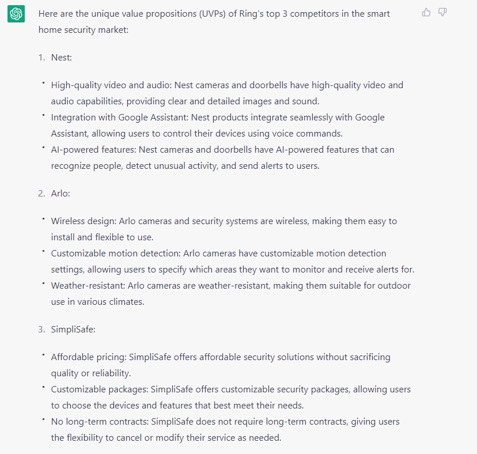Screen dimensions: 477x454
Task: Click the bullet dot before 'Wireless design'
Action: tap(43, 218)
